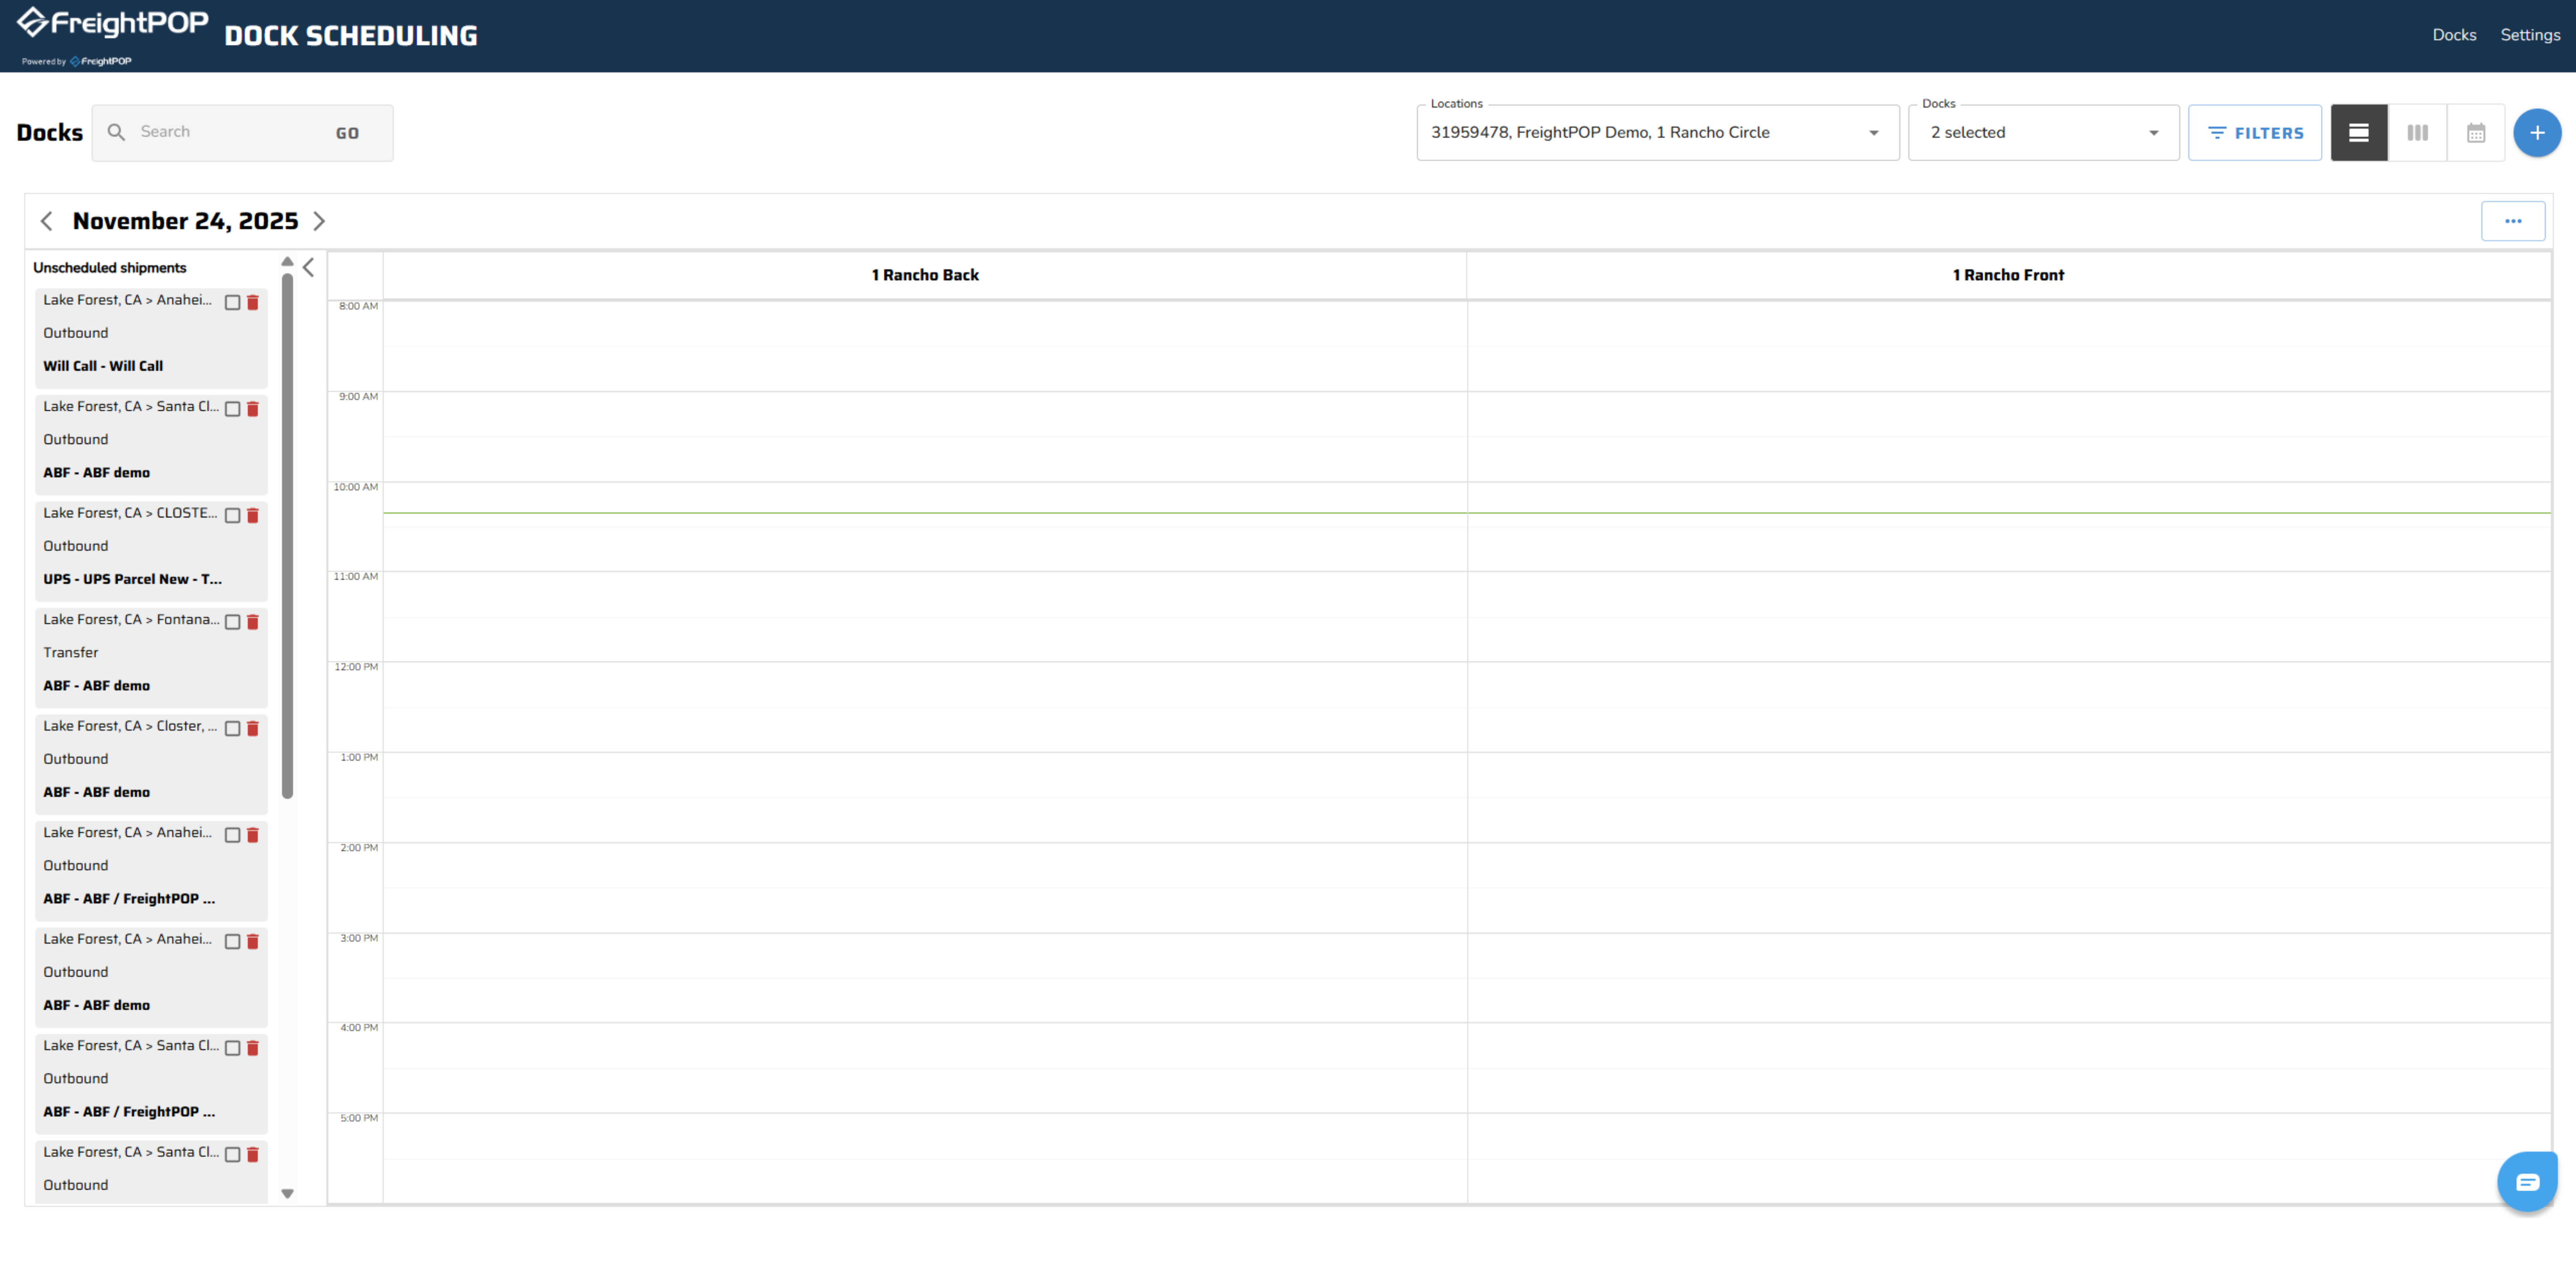Check the Fontana Transfer shipment box
The width and height of the screenshot is (2576, 1288).
pyautogui.click(x=233, y=622)
